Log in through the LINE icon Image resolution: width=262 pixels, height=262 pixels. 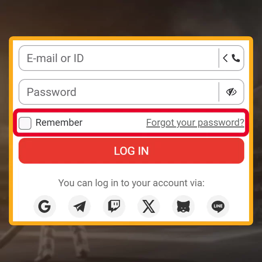pos(218,206)
